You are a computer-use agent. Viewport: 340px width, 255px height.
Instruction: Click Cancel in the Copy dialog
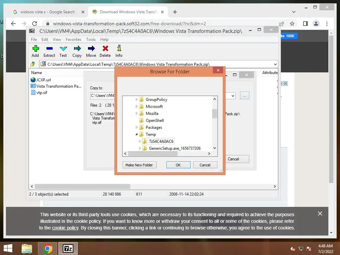[x=237, y=159]
